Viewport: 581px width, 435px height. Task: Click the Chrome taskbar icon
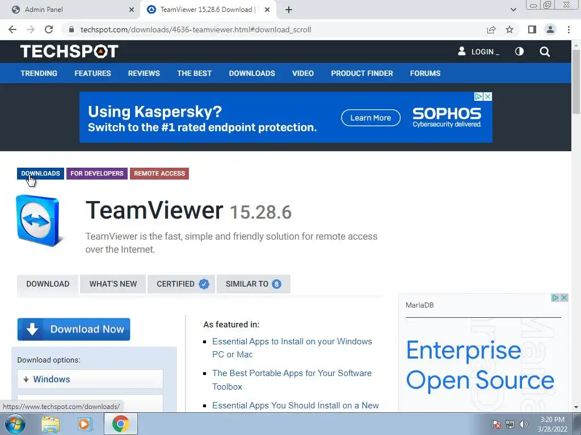[x=120, y=424]
